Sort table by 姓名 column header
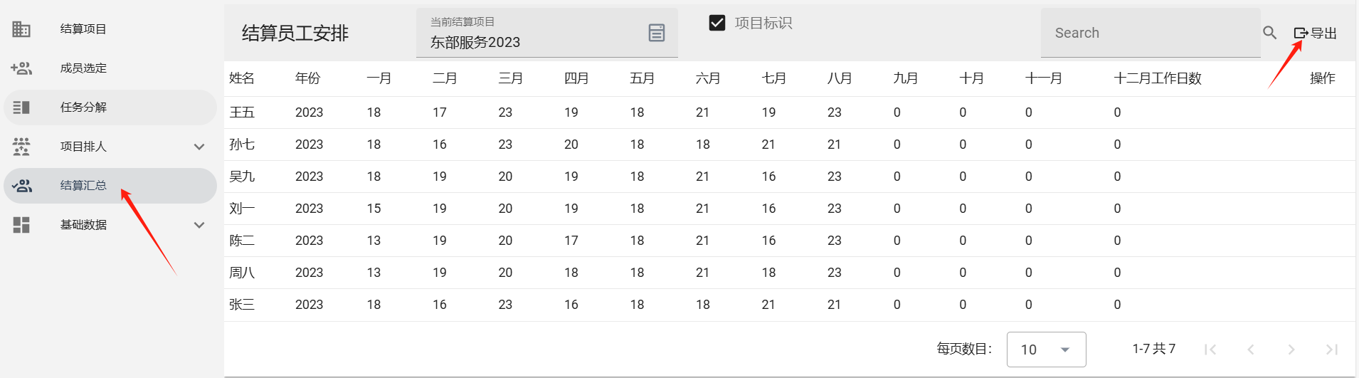Viewport: 1359px width, 378px height. 242,78
